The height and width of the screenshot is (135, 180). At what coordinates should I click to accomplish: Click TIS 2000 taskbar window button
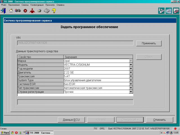coord(40,133)
